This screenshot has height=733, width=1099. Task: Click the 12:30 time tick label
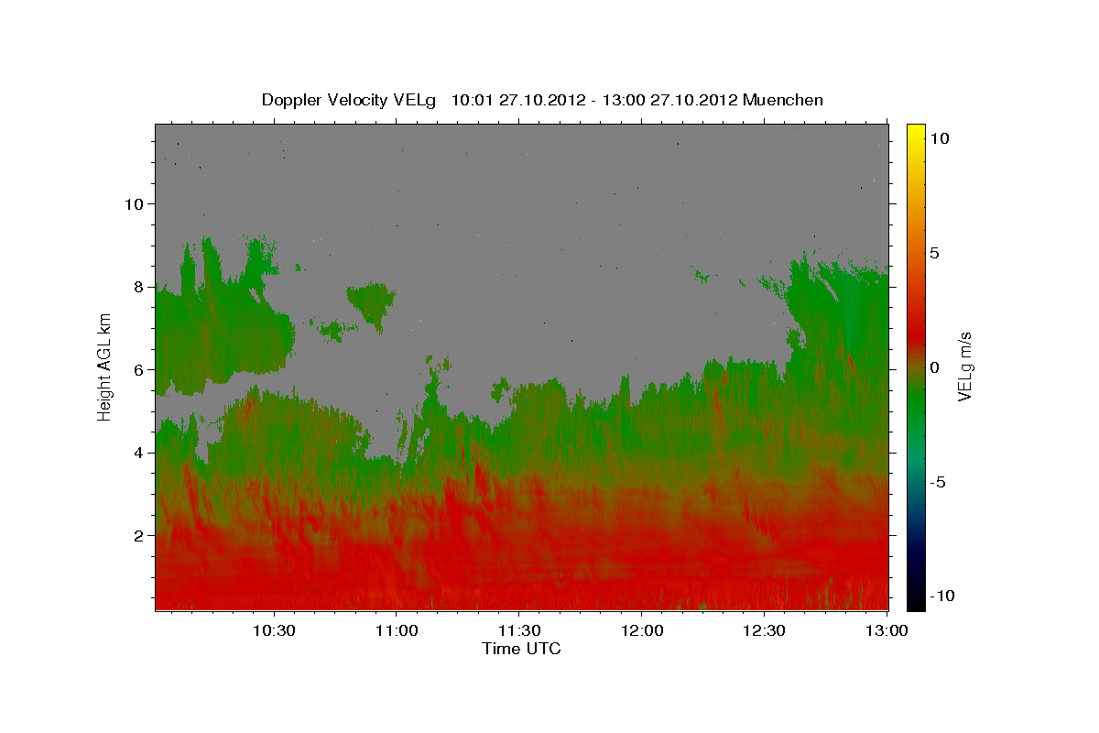(x=764, y=630)
